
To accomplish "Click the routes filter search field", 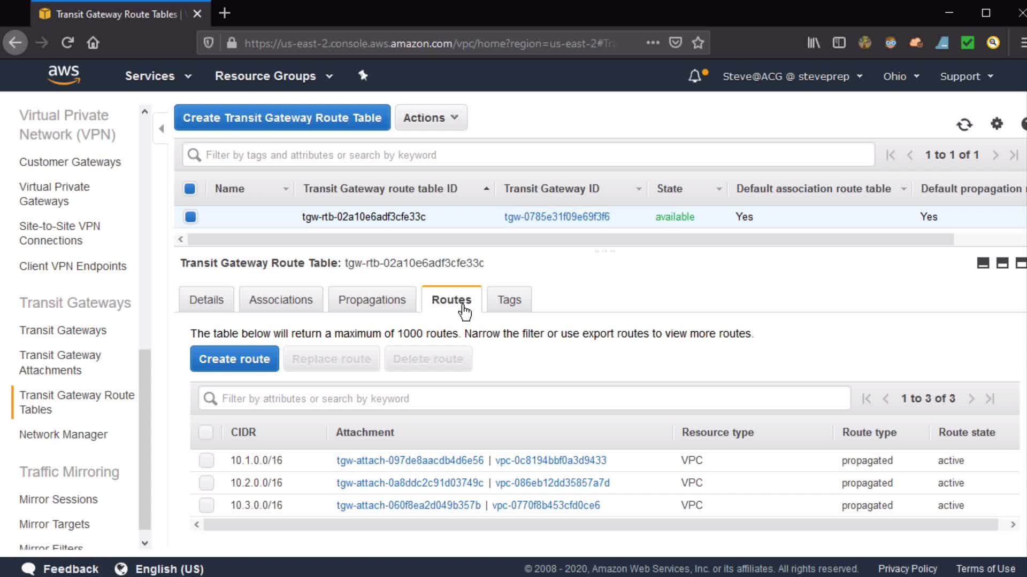I will [524, 399].
